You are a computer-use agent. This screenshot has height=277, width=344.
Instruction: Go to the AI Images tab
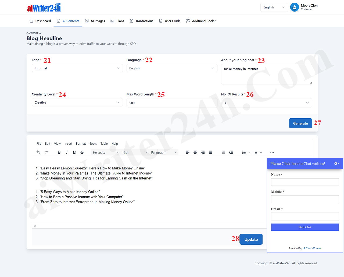[95, 21]
